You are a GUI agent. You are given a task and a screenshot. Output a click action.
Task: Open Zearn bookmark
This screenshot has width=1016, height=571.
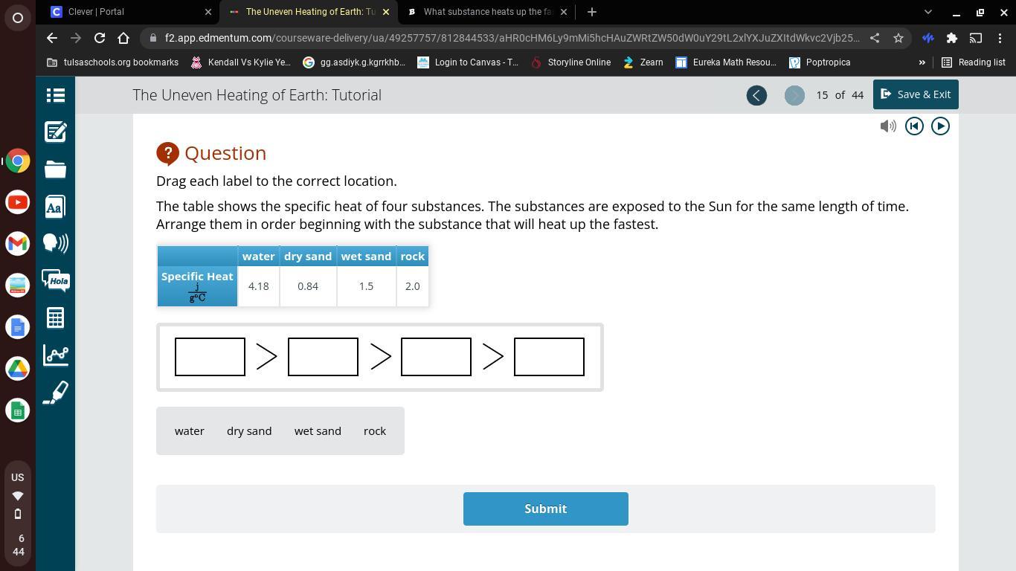[x=643, y=62]
